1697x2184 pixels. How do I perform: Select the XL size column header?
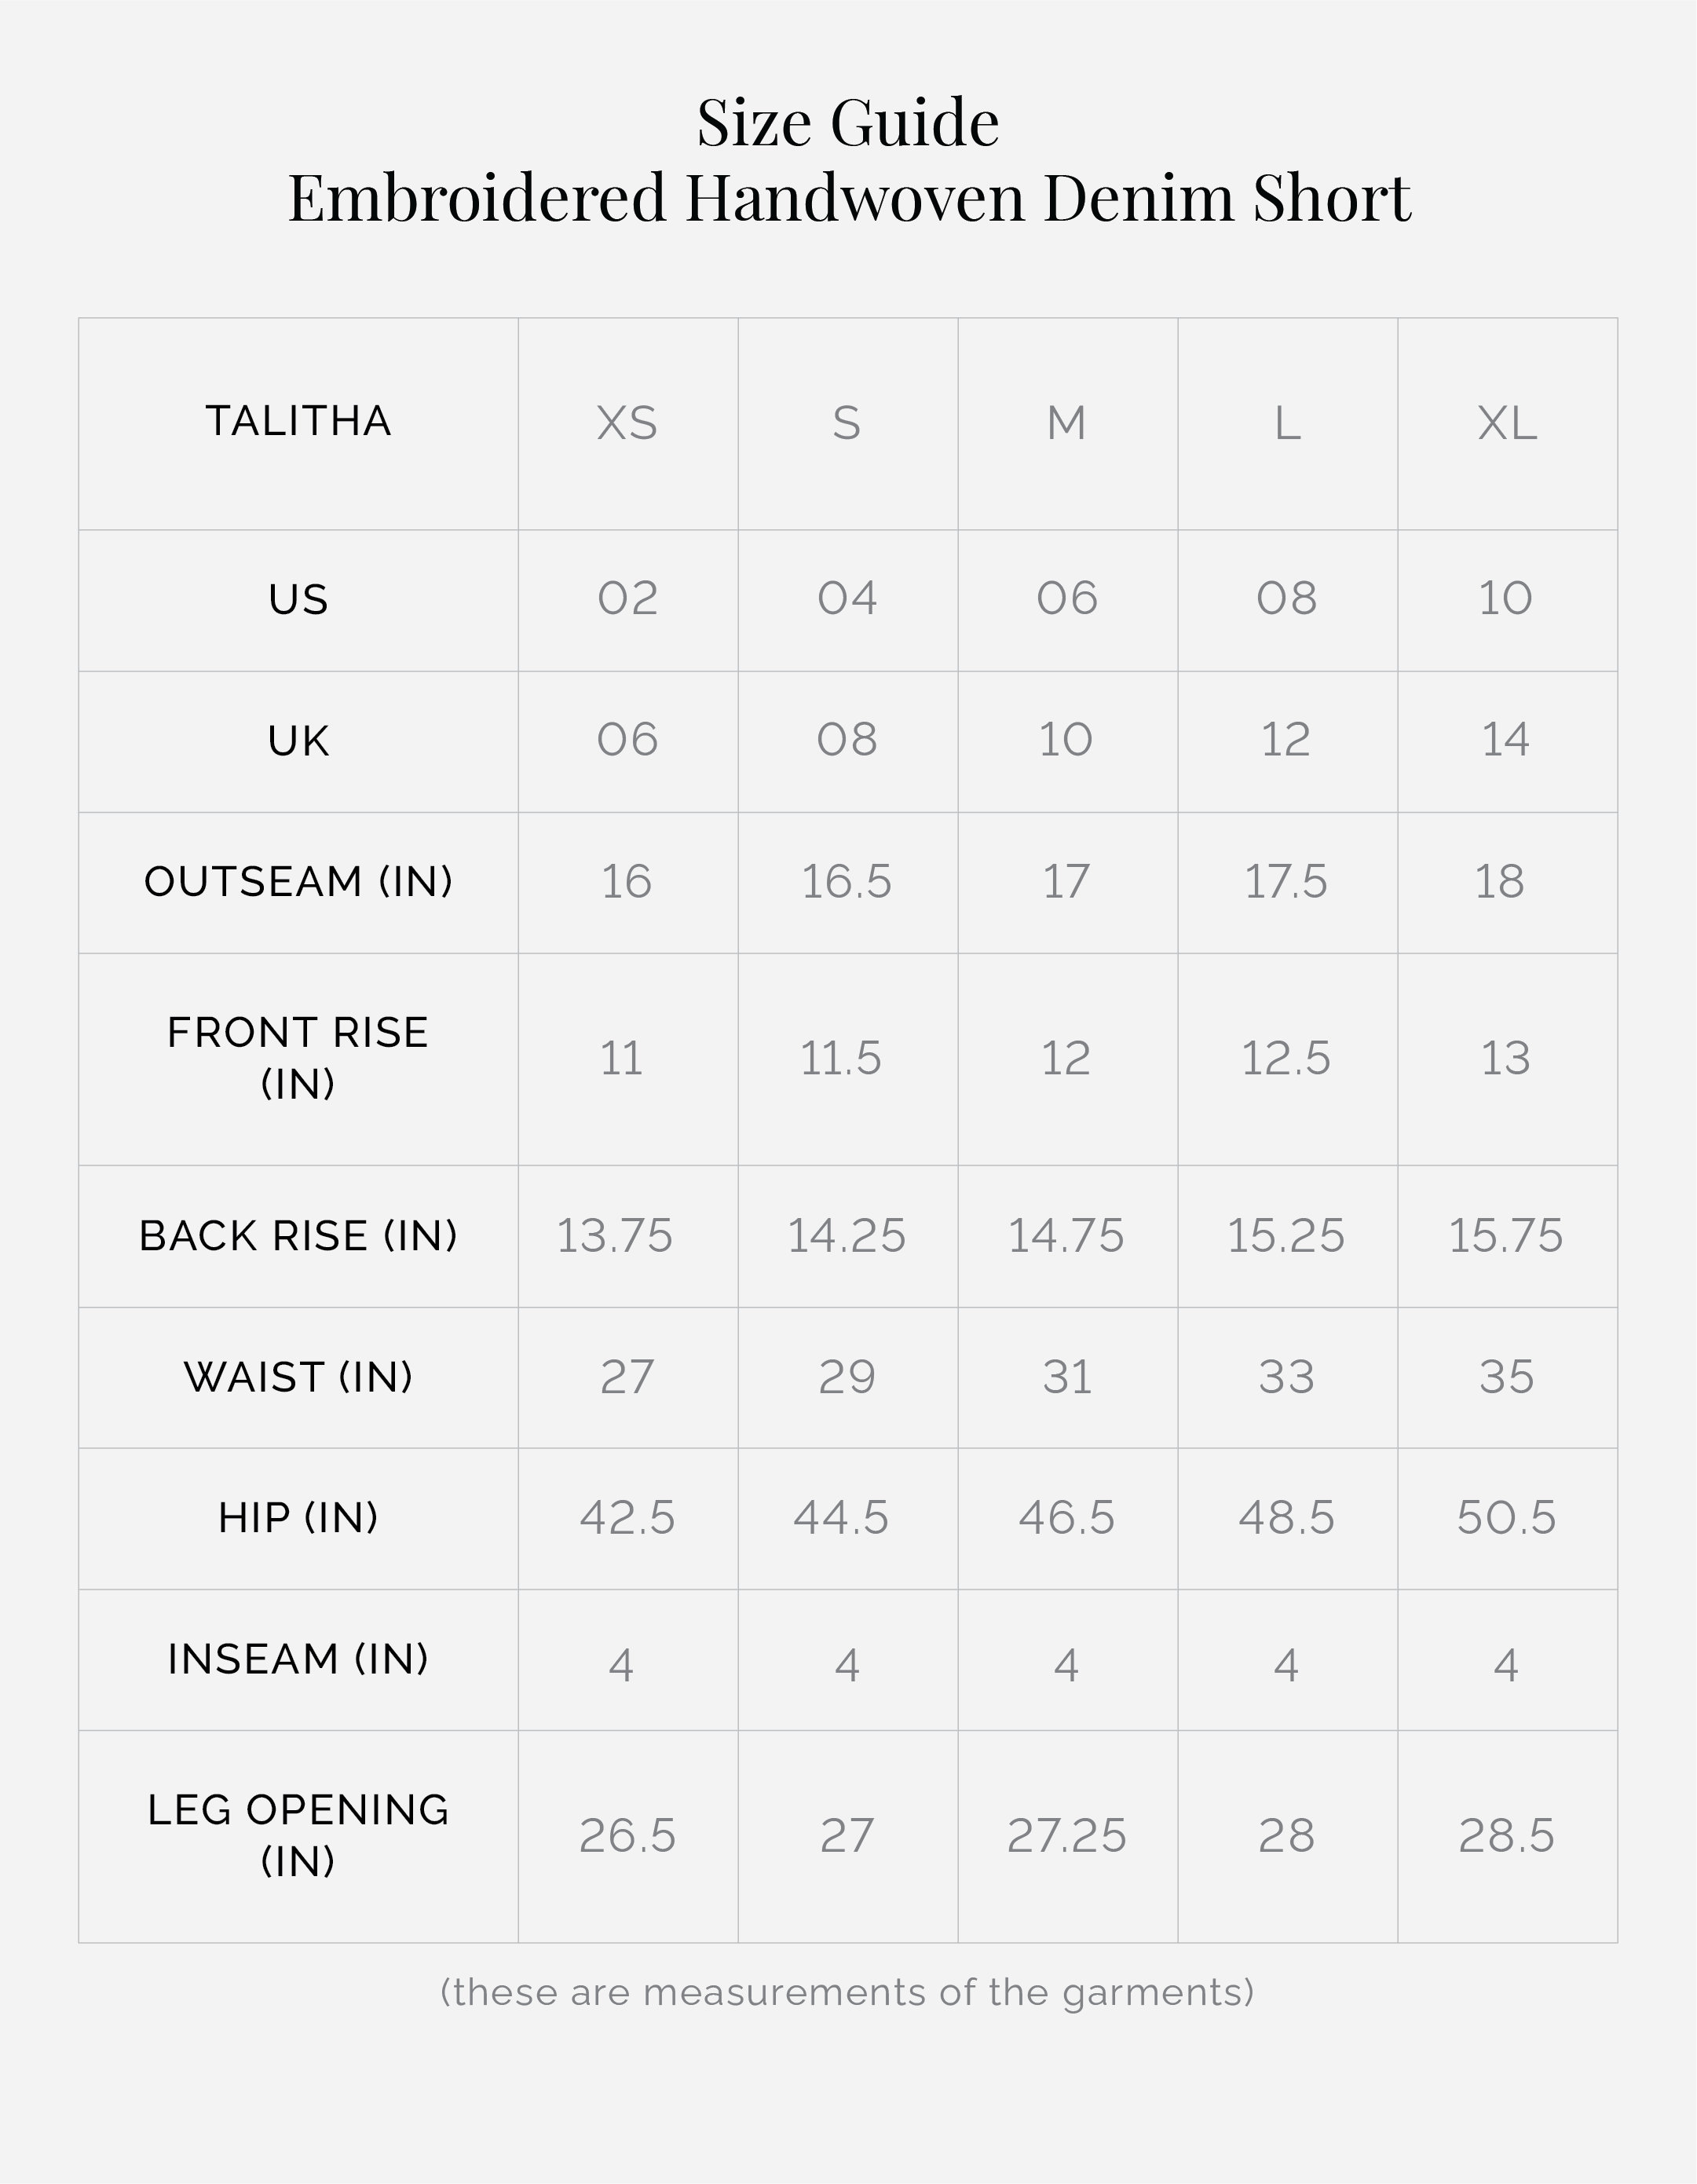click(1506, 423)
